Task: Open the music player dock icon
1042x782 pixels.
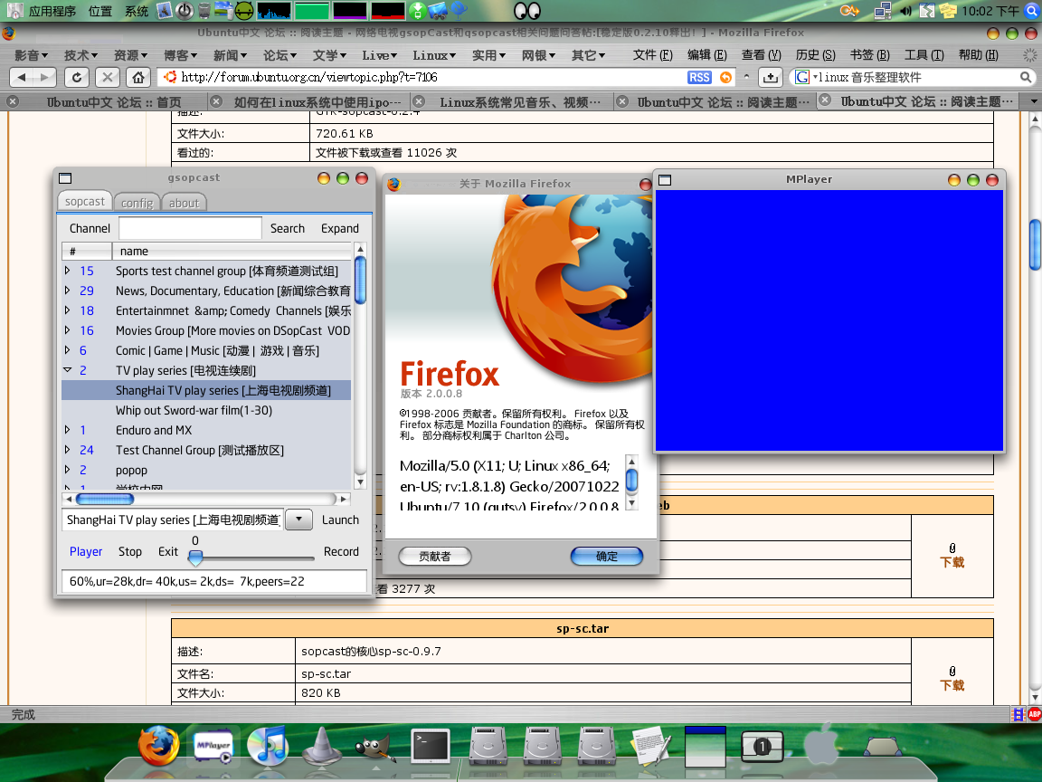Action: (267, 745)
